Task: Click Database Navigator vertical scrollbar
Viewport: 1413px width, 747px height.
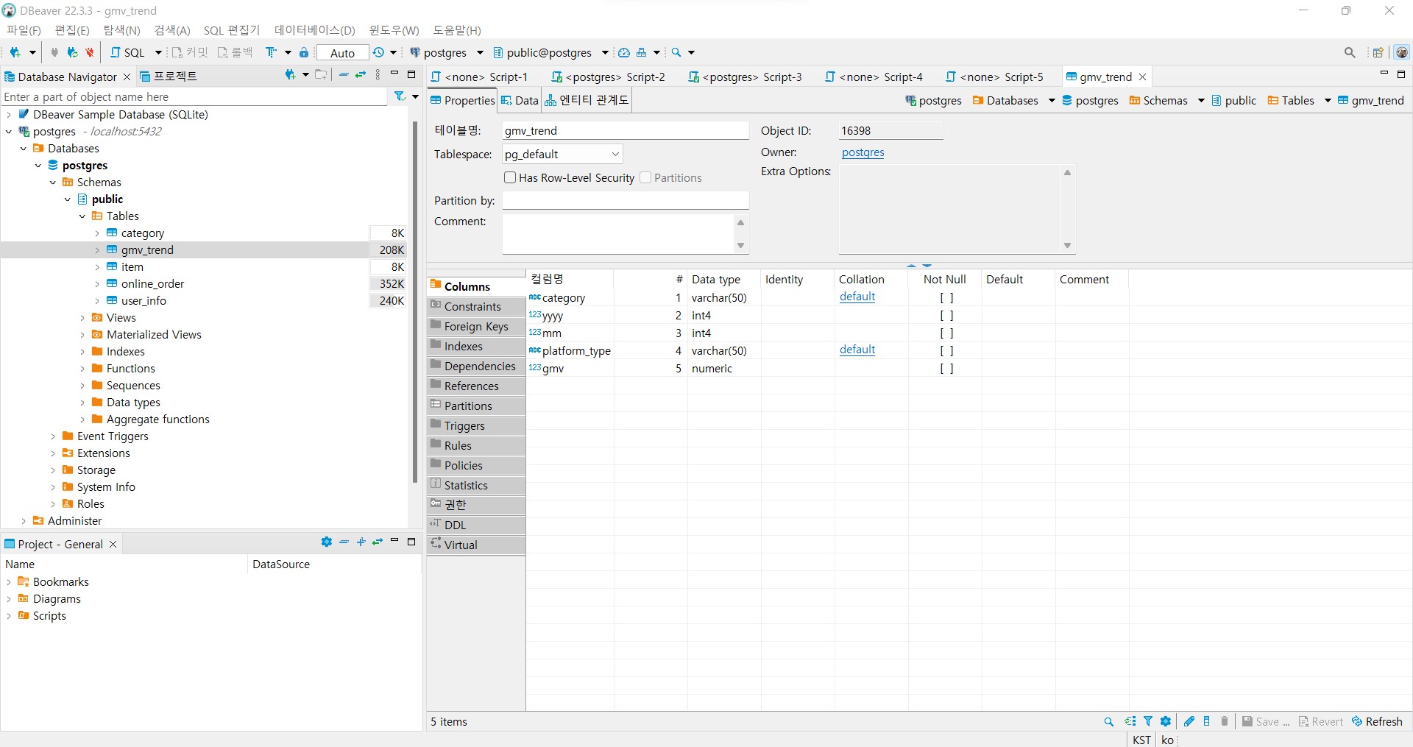Action: (x=415, y=302)
